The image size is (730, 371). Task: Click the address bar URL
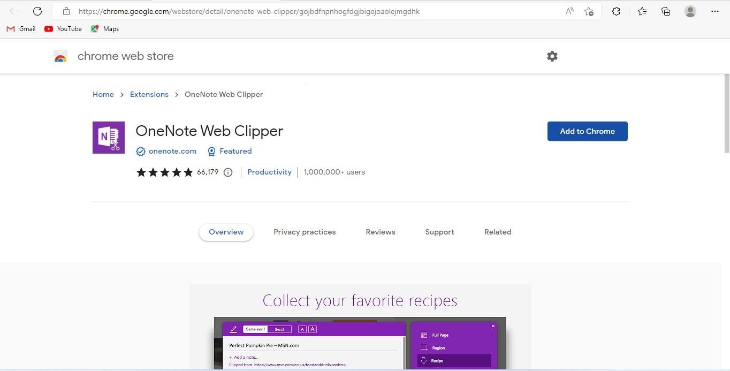(x=249, y=11)
